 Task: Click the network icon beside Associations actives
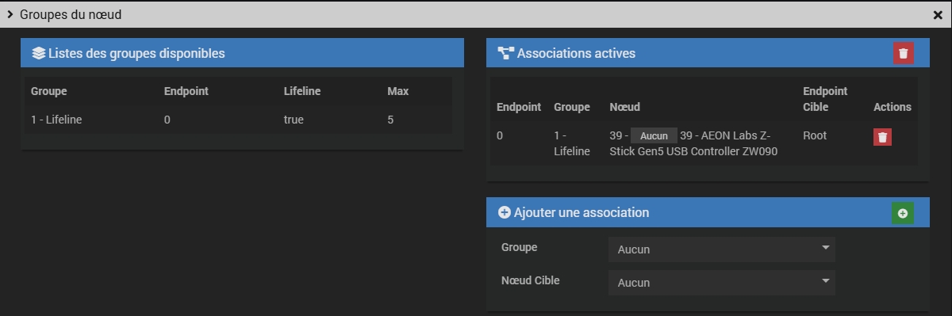pyautogui.click(x=505, y=54)
